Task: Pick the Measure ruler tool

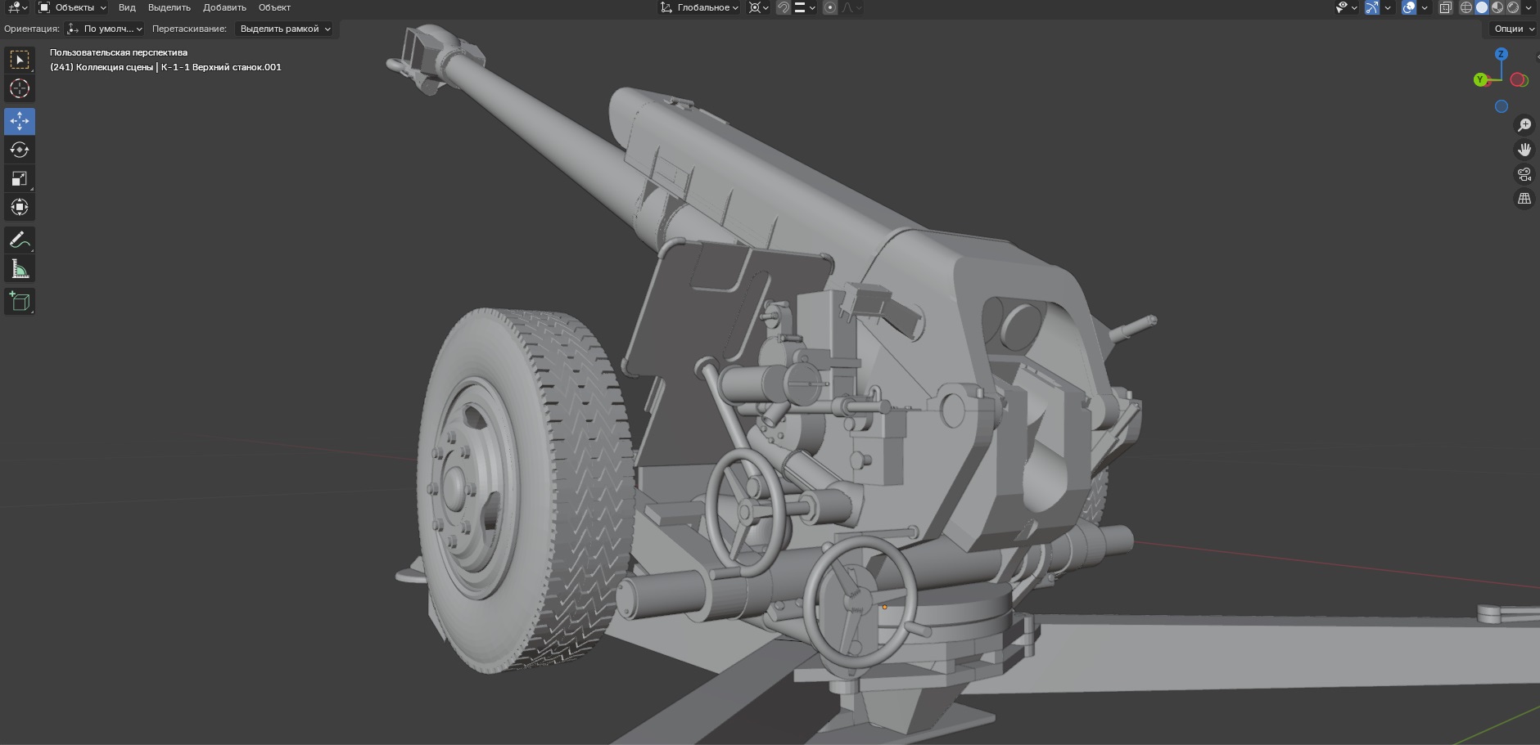Action: click(x=20, y=269)
